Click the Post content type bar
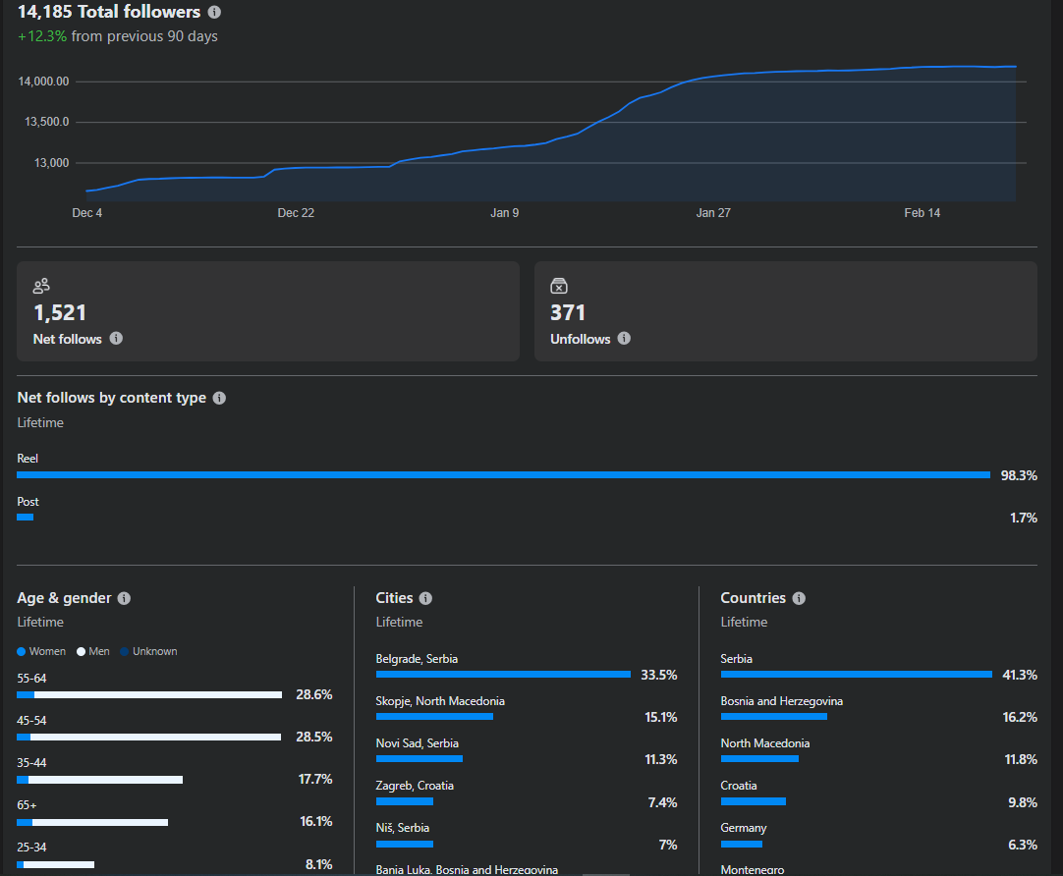The image size is (1063, 876). 26,517
